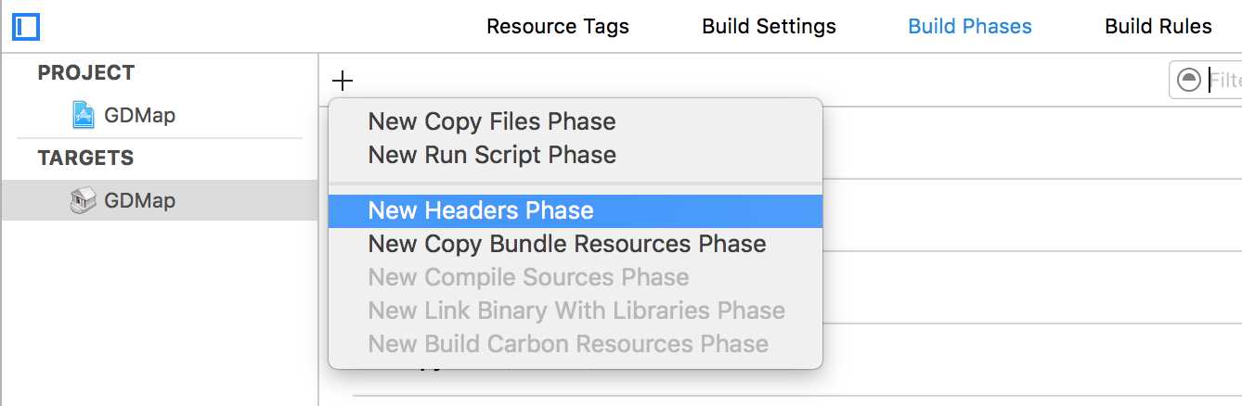Open the Resource Tags tab
This screenshot has height=406, width=1242.
coord(558,26)
